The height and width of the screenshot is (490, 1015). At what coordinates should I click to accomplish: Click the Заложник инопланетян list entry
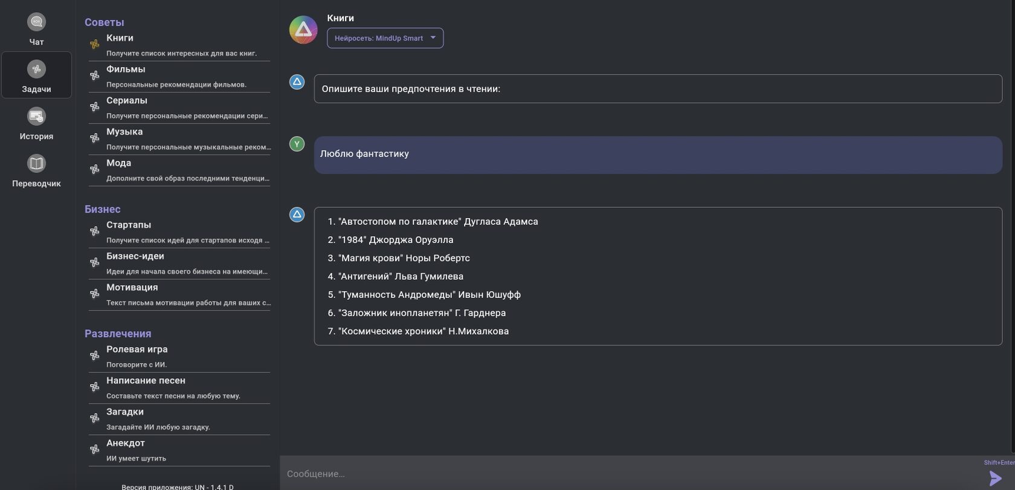click(x=417, y=313)
